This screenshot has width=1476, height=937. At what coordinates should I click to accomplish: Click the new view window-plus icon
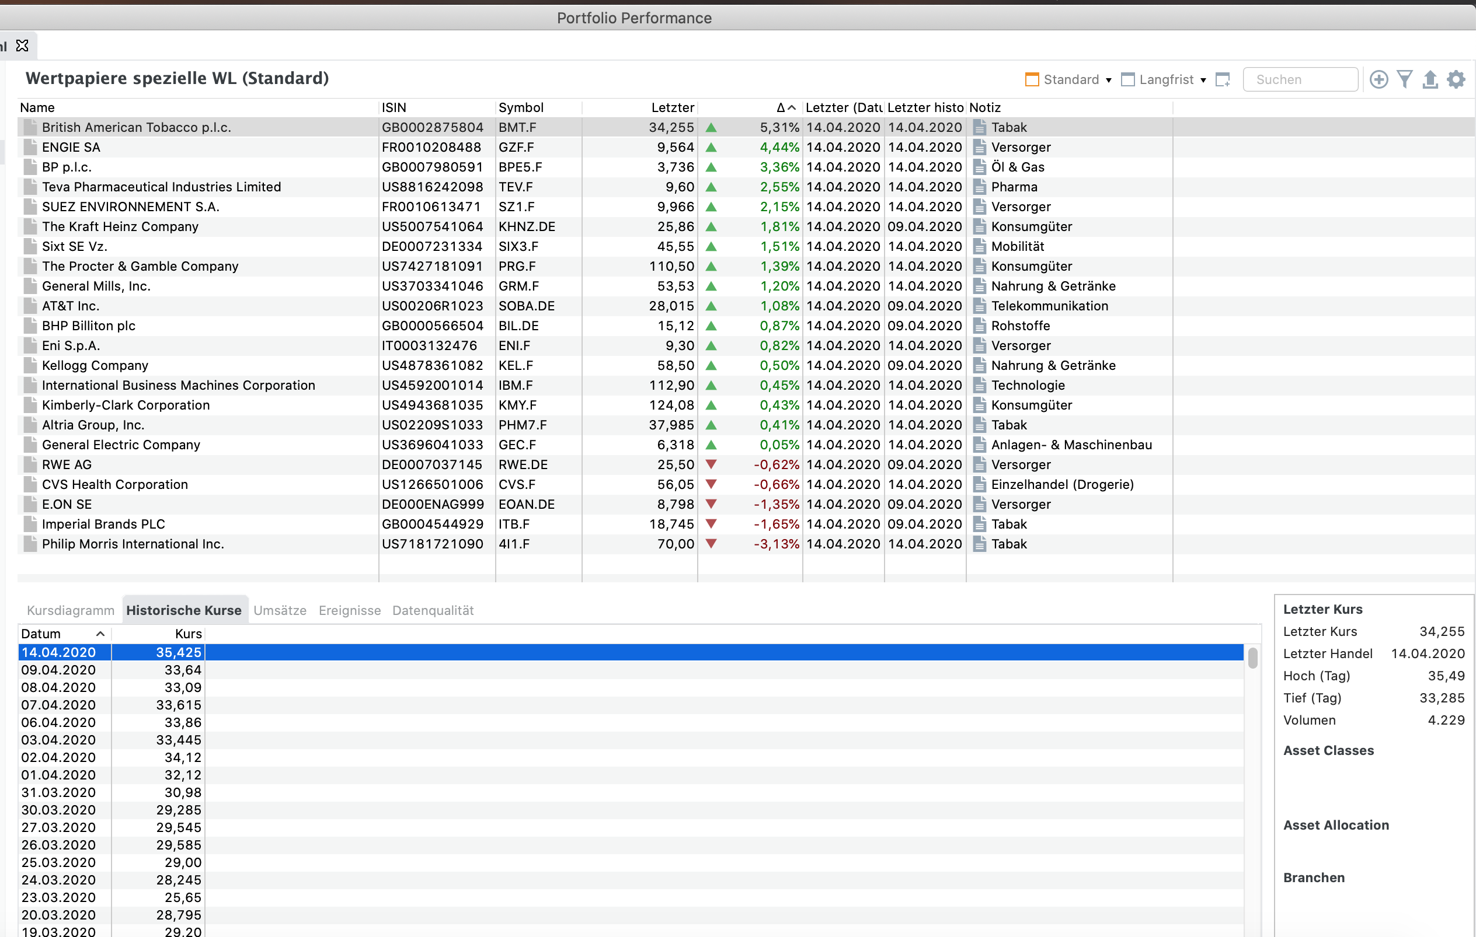pyautogui.click(x=1222, y=79)
